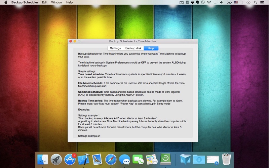Screen dimensions: 269x168
Task: Open the blue box folder stack in Dock
Action: pos(185,159)
